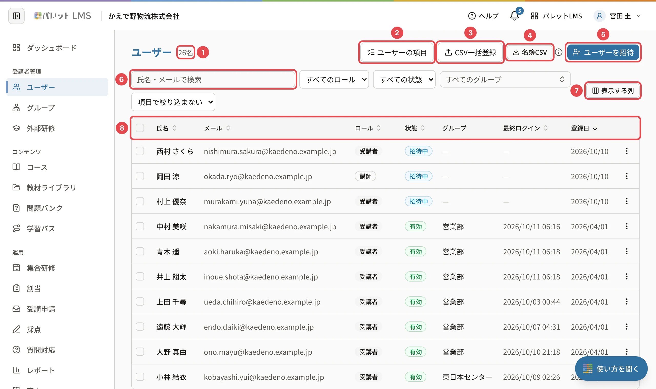
Task: Open the three-dot menu for 岡田 涼
Action: point(627,176)
